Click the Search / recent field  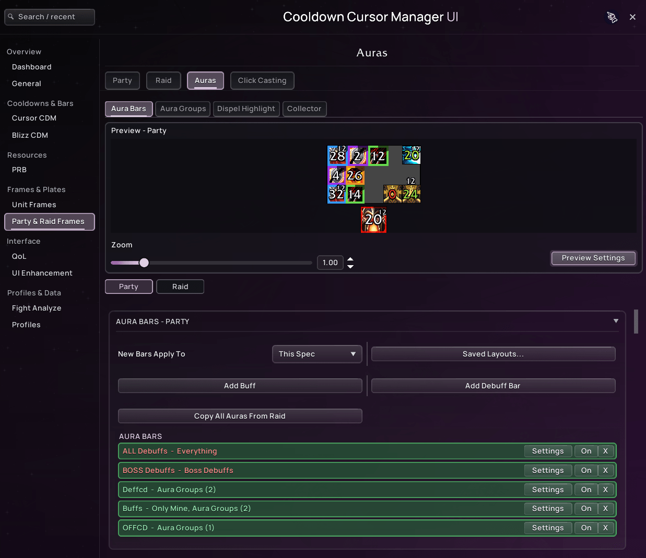(50, 17)
